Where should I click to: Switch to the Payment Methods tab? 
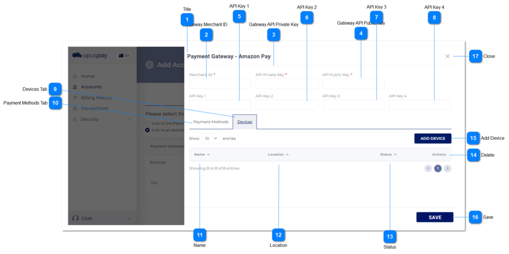pos(210,122)
